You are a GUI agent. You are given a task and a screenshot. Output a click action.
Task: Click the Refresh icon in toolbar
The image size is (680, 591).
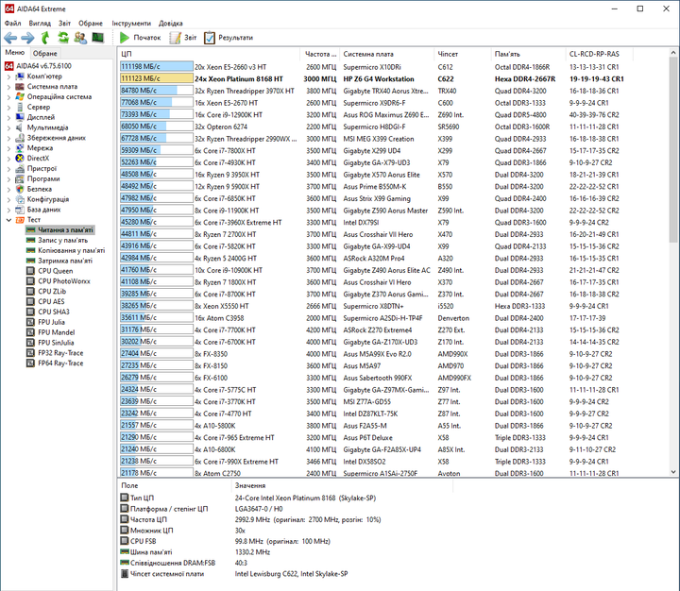pos(63,38)
